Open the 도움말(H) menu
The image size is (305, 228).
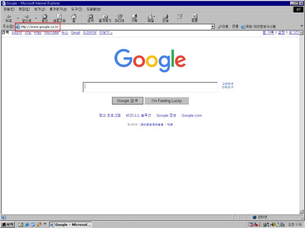pyautogui.click(x=93, y=9)
